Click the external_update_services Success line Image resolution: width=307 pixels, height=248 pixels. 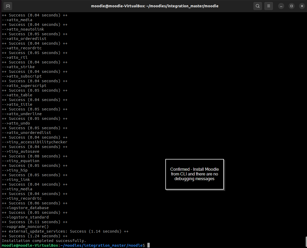coord(65,231)
